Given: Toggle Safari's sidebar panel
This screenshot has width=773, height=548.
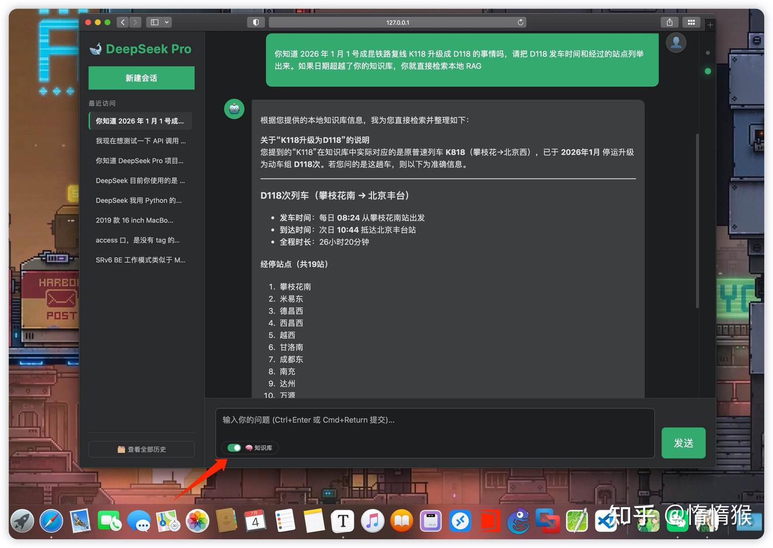Looking at the screenshot, I should click(155, 22).
